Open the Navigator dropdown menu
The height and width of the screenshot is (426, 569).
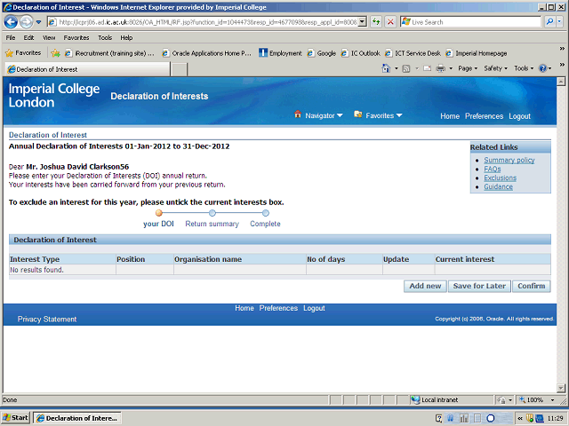pyautogui.click(x=318, y=115)
